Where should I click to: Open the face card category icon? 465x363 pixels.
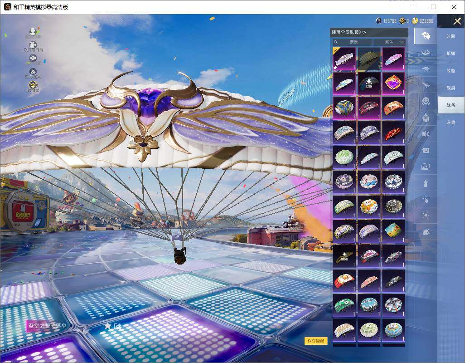click(426, 151)
